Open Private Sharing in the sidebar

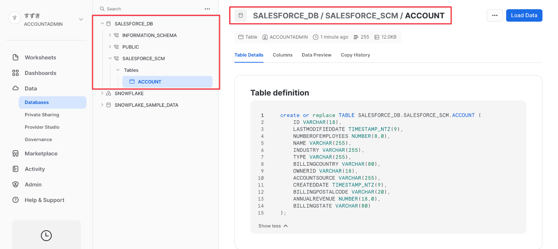tap(42, 115)
